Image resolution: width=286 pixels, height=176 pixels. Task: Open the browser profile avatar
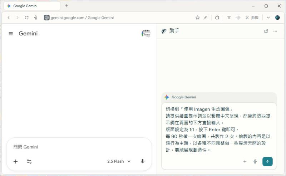(x=277, y=18)
